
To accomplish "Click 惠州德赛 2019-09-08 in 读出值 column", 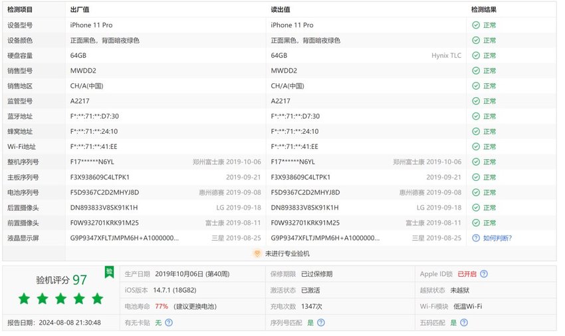I will point(430,192).
